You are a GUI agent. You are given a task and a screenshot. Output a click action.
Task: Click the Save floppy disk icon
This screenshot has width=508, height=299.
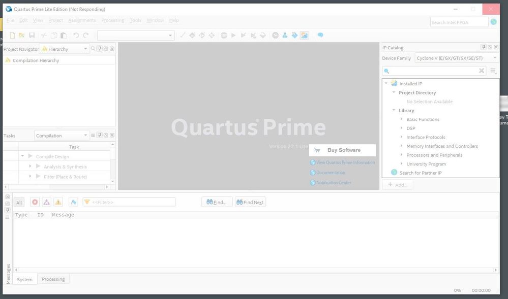coord(32,35)
